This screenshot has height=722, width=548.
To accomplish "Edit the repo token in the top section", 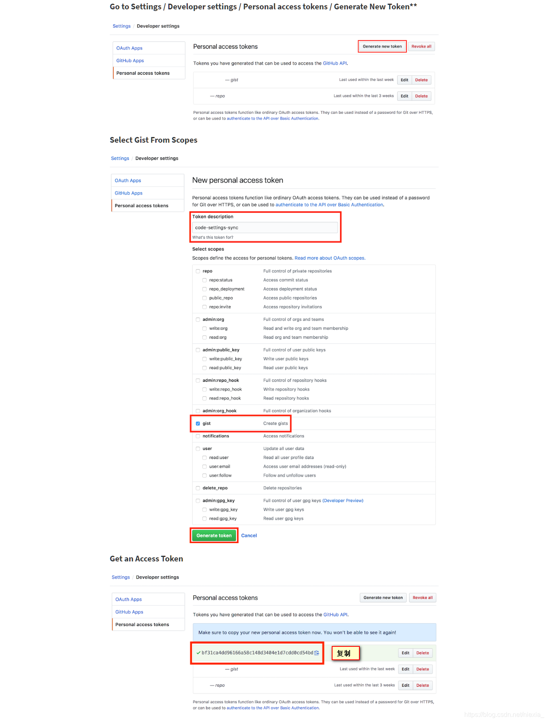I will pyautogui.click(x=404, y=96).
